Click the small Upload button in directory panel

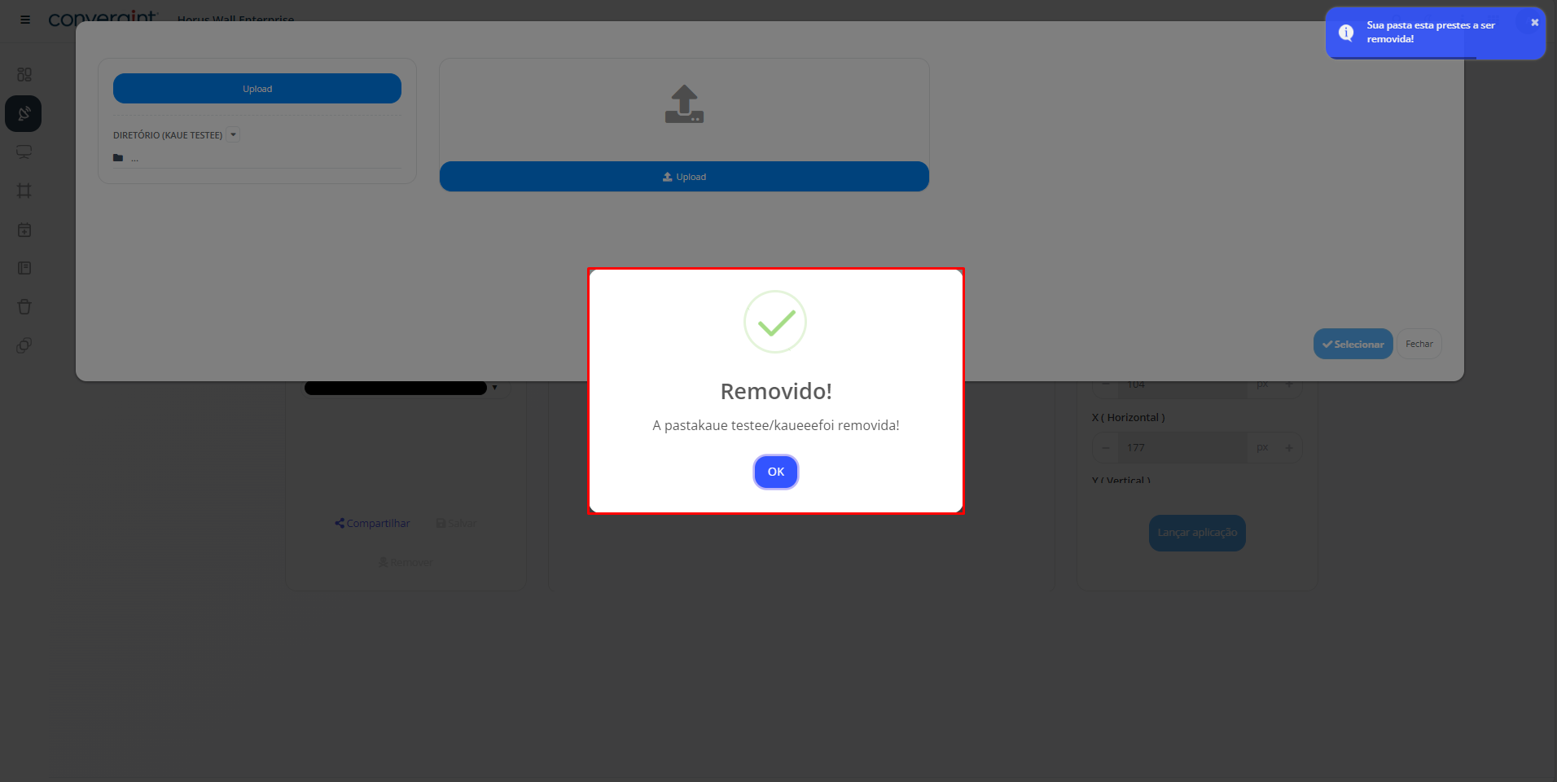257,89
